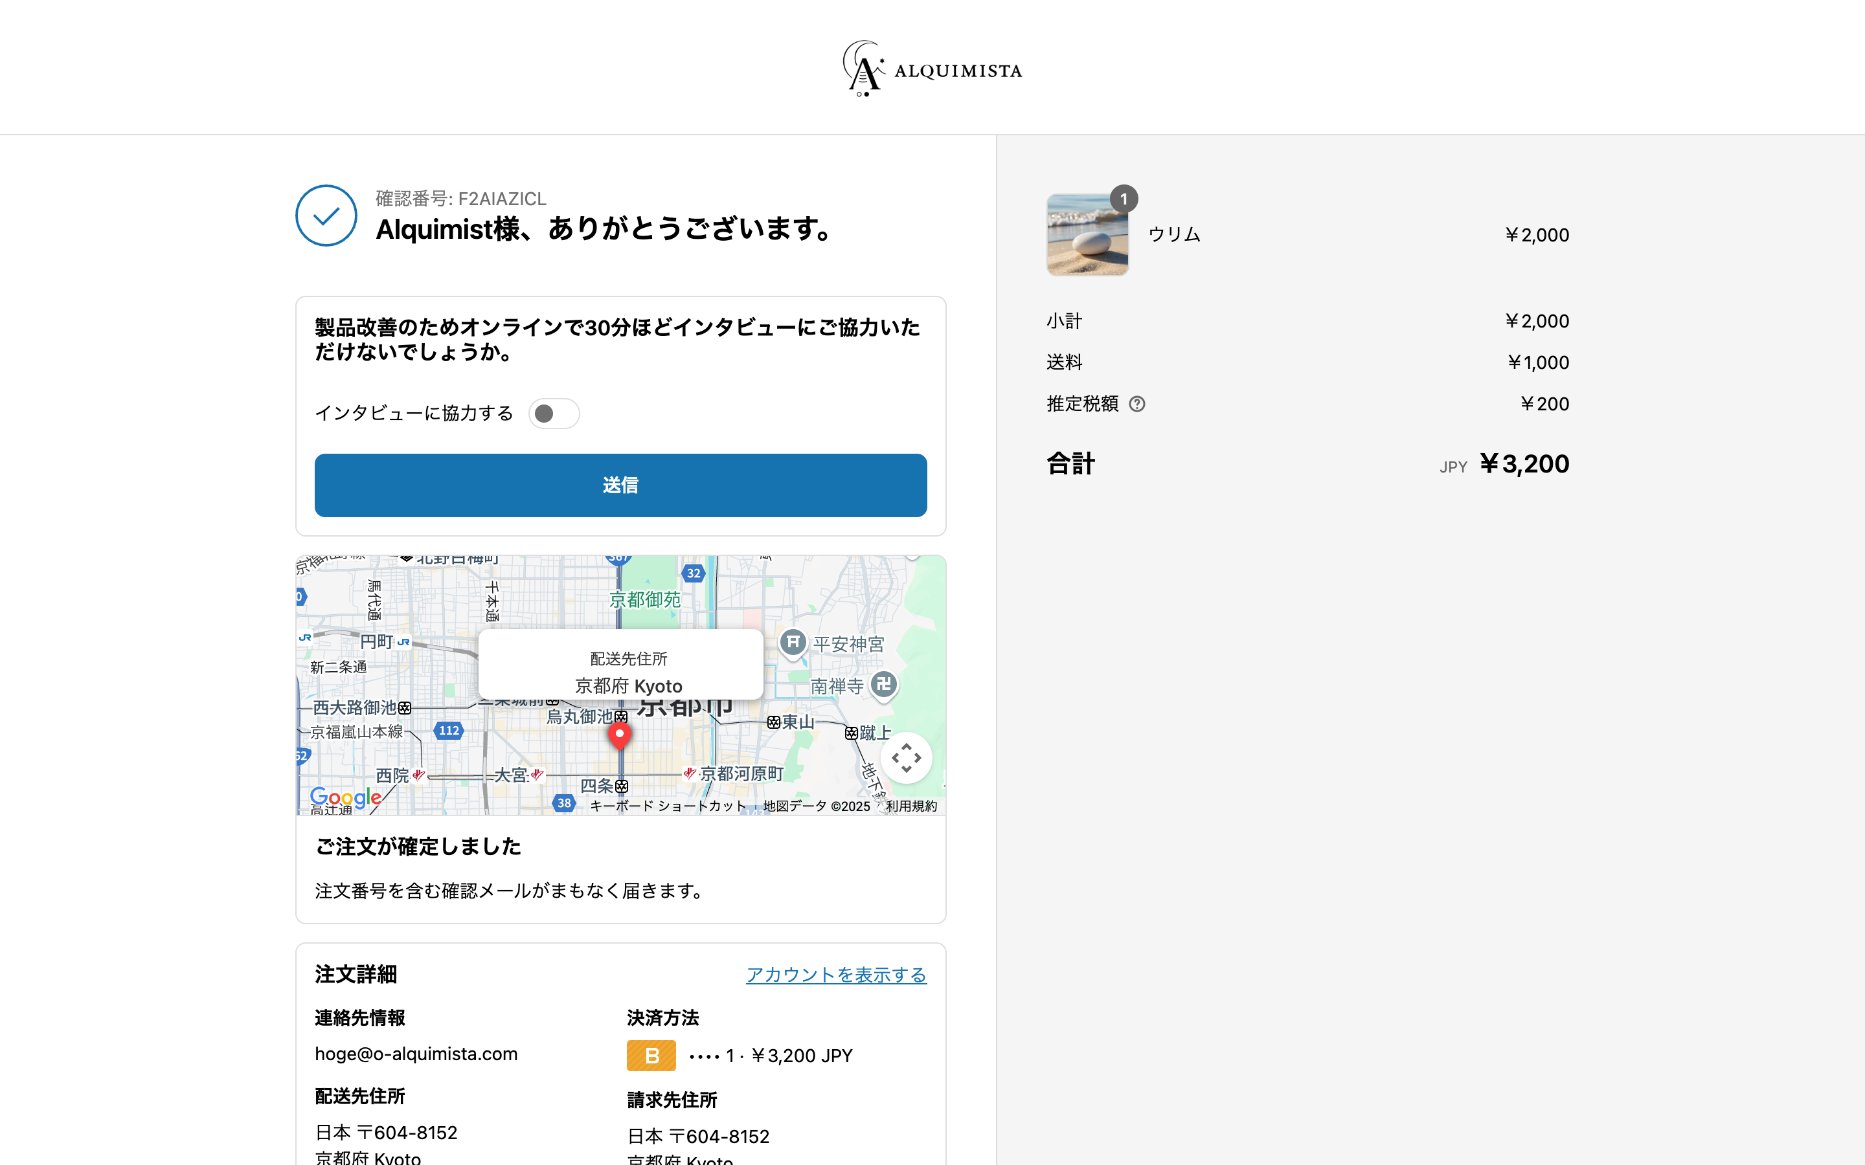Click the email hoge@o-alquimista.com
Image resolution: width=1865 pixels, height=1165 pixels.
point(416,1053)
